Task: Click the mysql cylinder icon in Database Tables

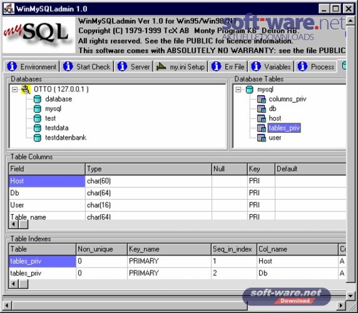Action: 250,90
